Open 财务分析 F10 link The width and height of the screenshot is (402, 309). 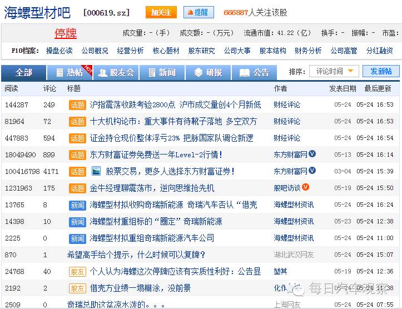308,51
